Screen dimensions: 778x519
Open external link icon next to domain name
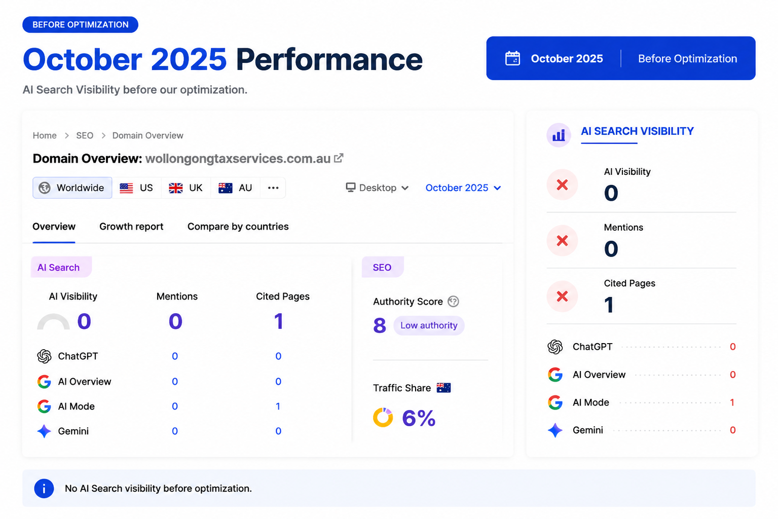[x=339, y=158]
